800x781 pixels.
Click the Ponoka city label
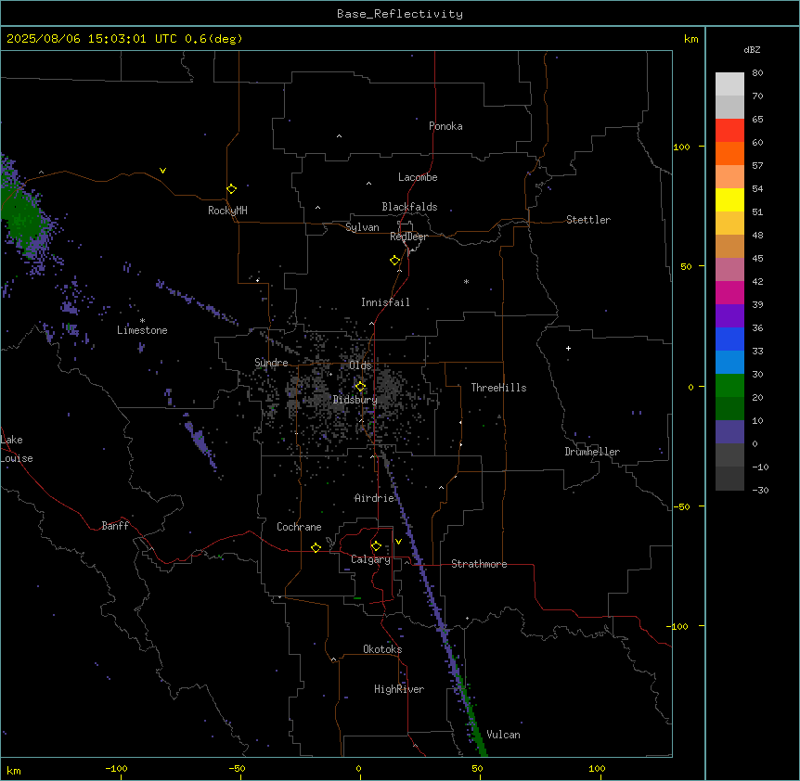click(x=445, y=126)
